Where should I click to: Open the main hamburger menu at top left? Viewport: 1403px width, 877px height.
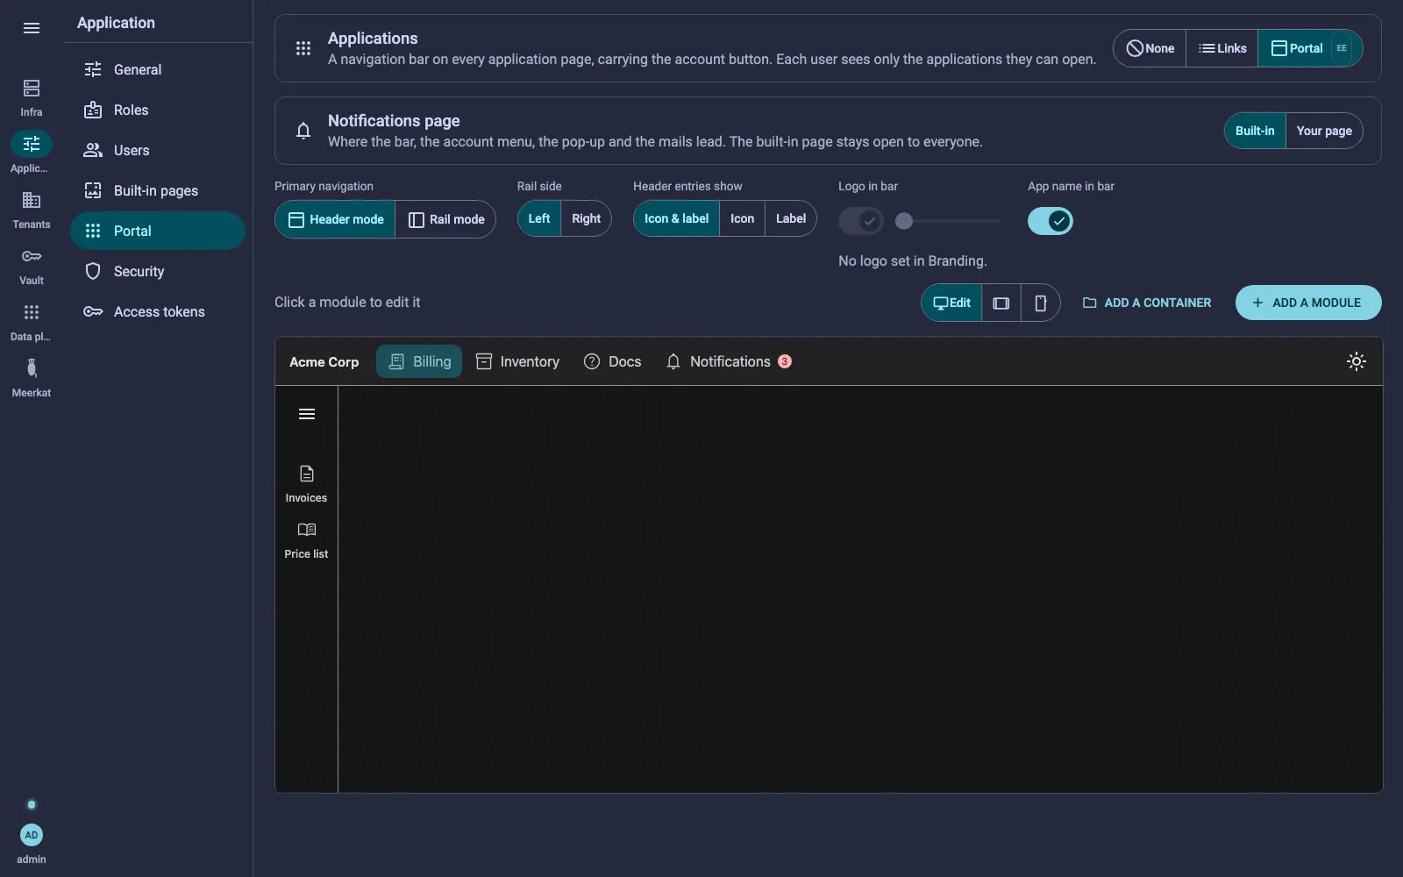32,28
